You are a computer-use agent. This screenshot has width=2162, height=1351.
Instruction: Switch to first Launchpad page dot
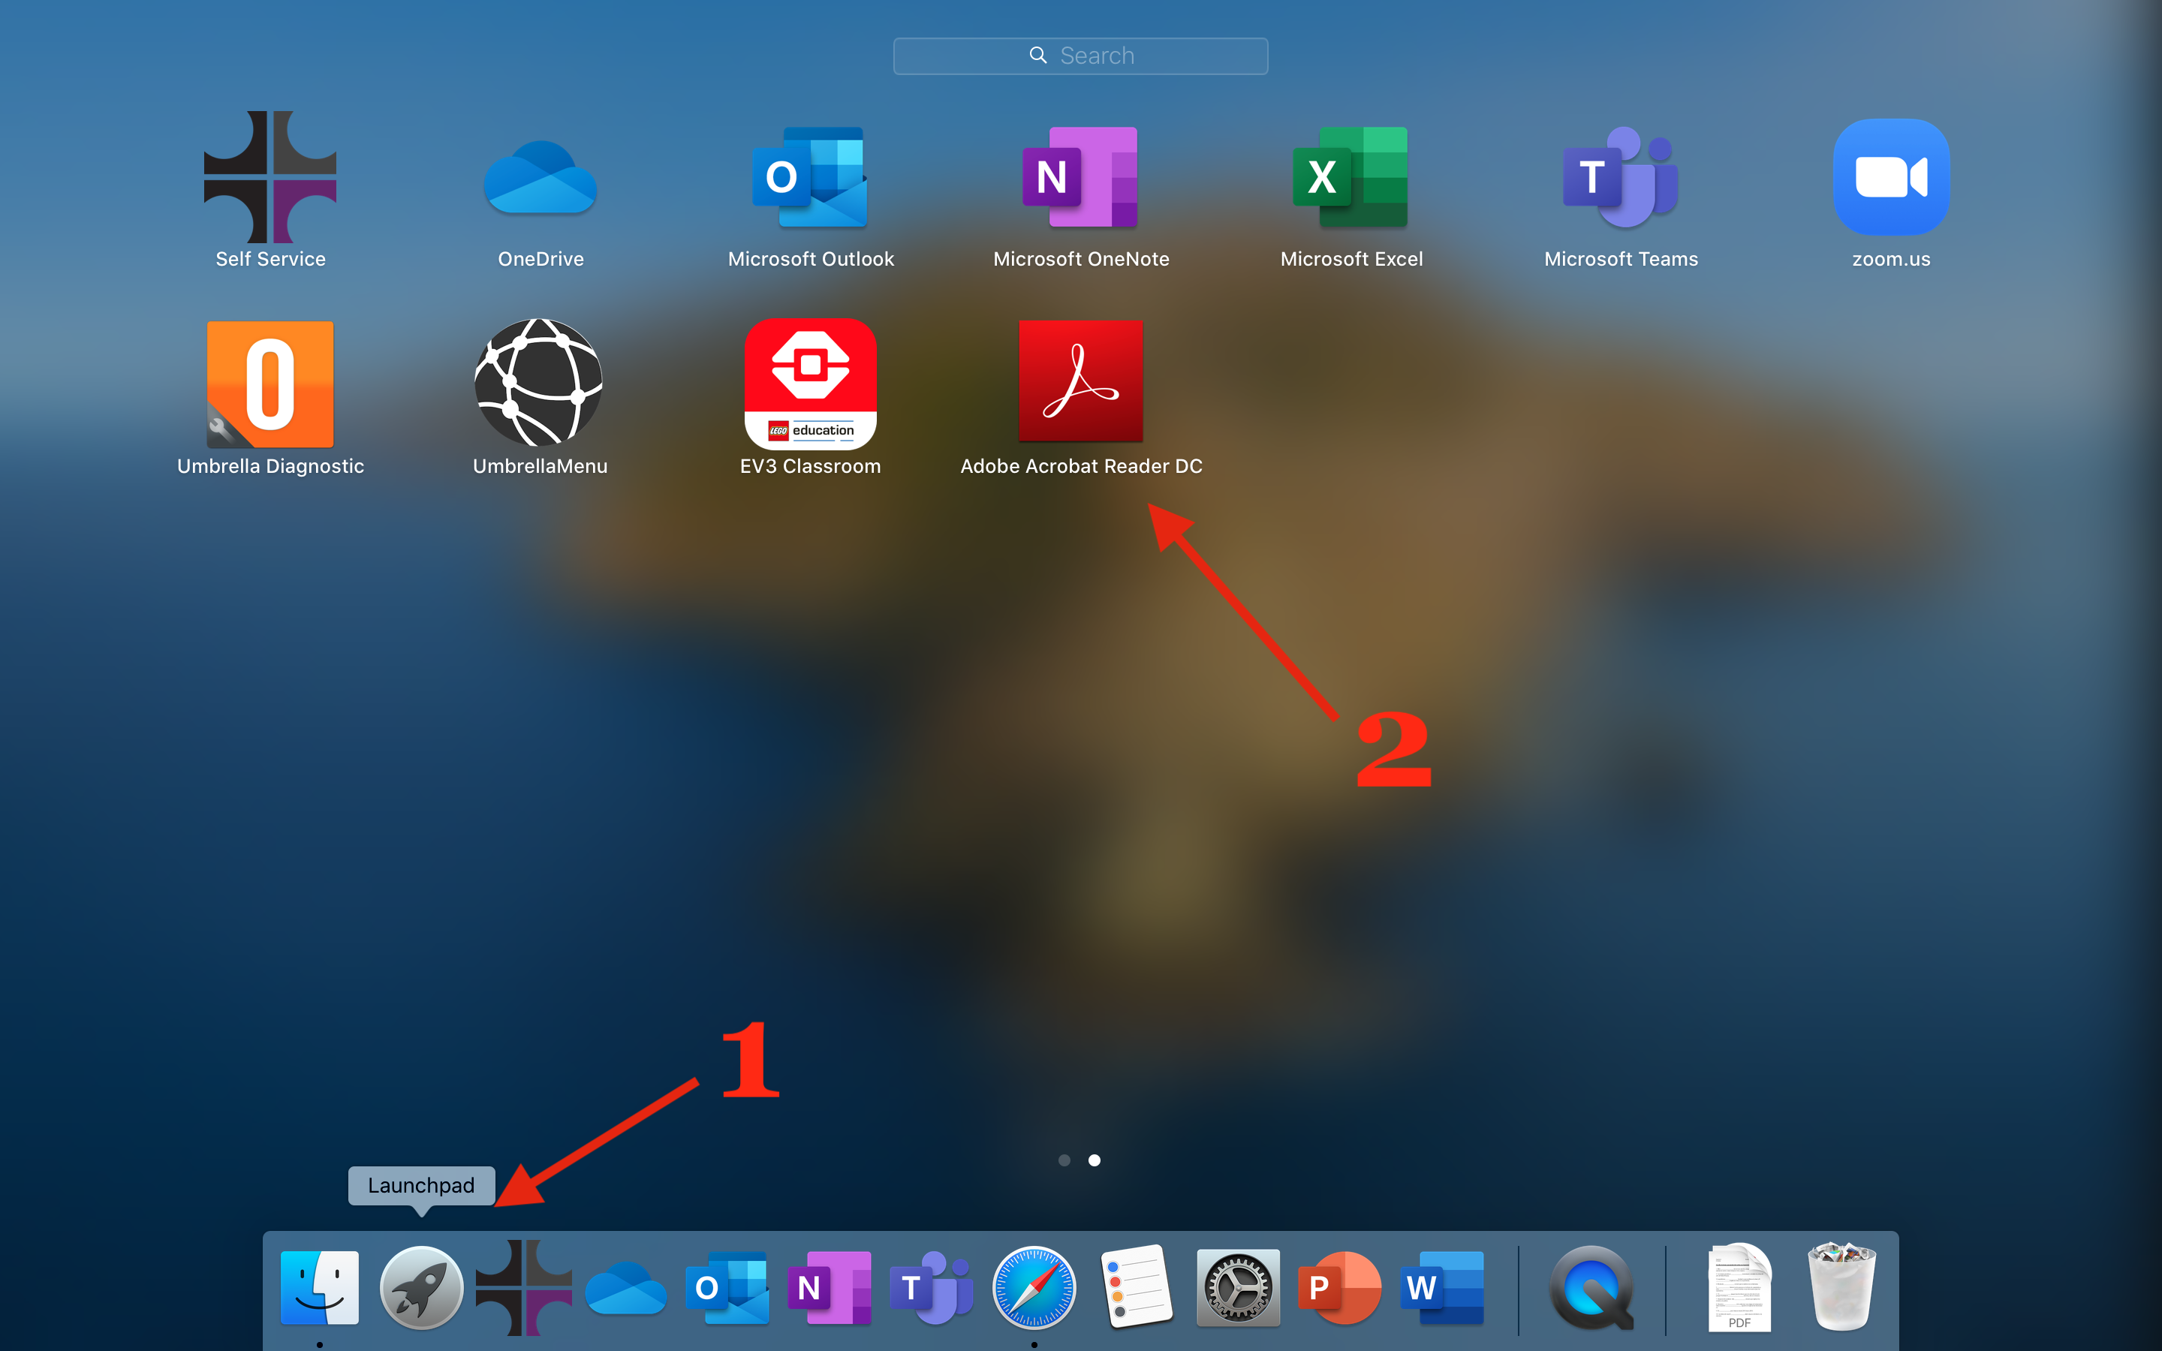(1064, 1160)
